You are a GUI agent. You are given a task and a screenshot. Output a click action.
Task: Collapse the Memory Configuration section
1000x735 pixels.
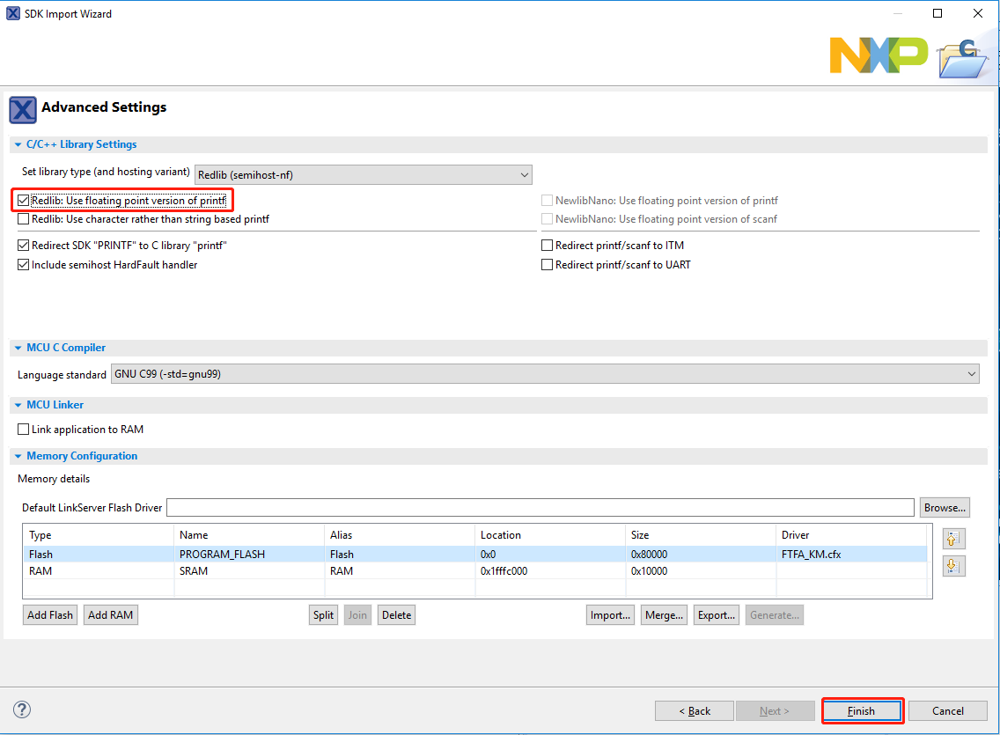18,456
